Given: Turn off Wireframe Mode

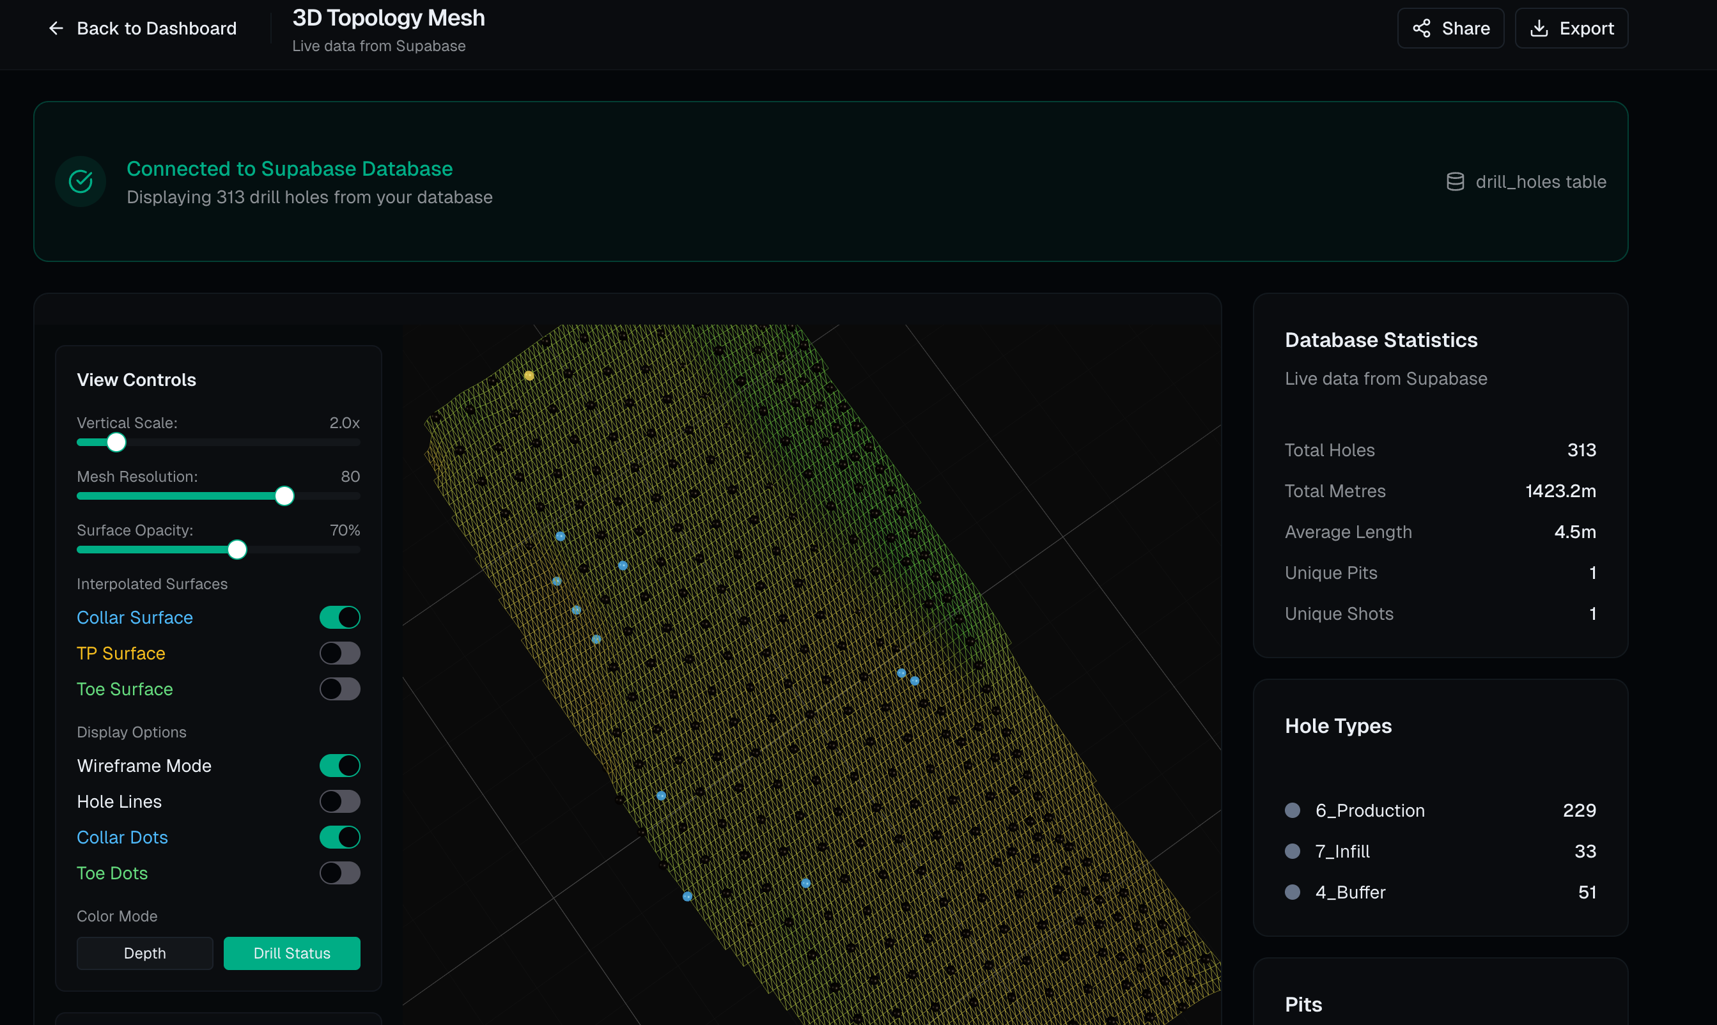Looking at the screenshot, I should pos(339,766).
